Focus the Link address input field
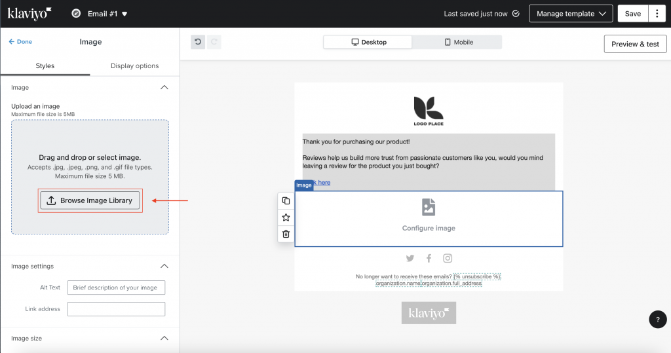This screenshot has height=353, width=671. coord(116,309)
